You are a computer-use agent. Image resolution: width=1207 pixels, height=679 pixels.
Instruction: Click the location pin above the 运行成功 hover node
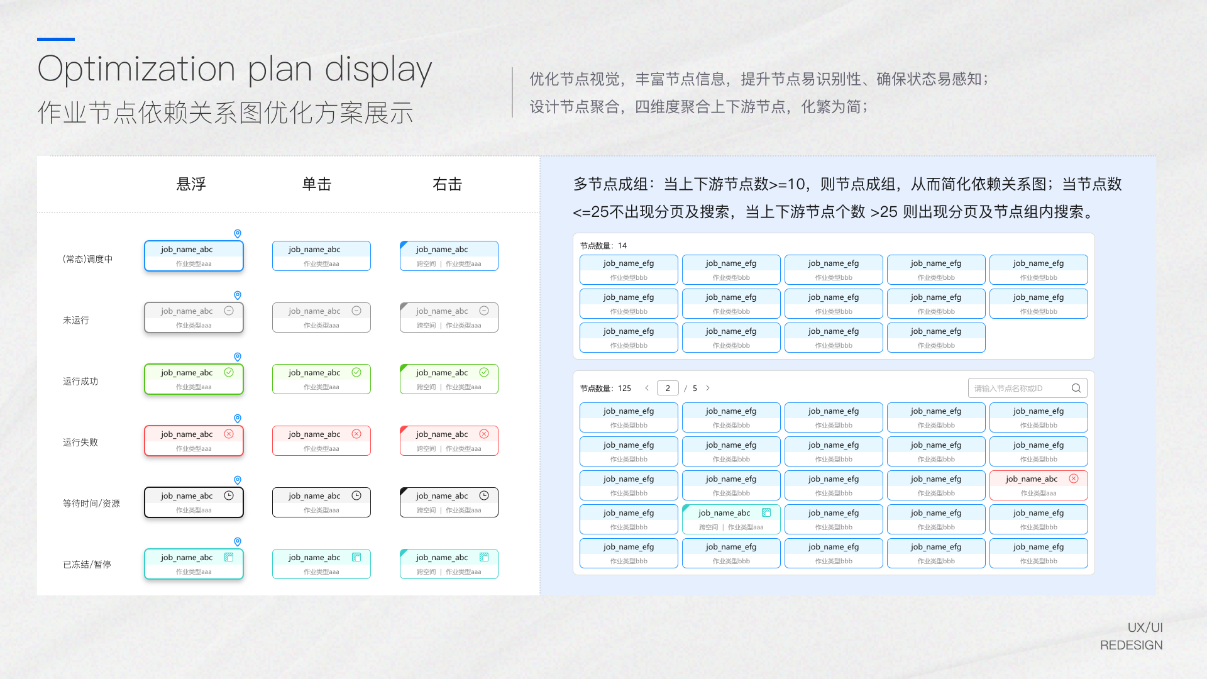pyautogui.click(x=238, y=357)
